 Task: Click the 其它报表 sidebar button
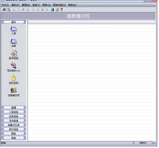click(14, 129)
